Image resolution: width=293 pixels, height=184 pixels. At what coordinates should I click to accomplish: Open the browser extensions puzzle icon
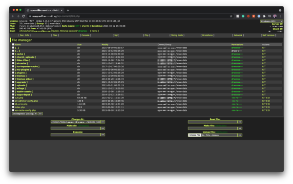[x=264, y=16]
